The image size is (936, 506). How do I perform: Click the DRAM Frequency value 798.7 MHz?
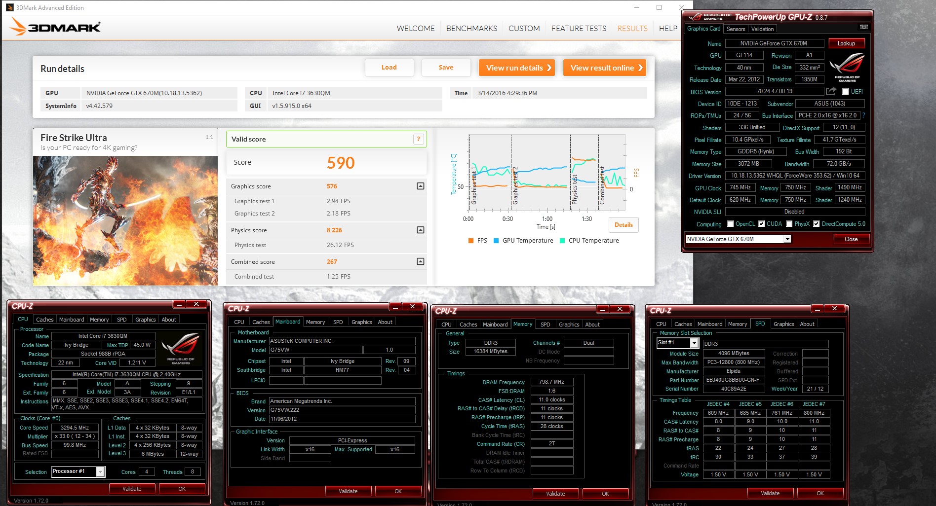click(x=551, y=382)
